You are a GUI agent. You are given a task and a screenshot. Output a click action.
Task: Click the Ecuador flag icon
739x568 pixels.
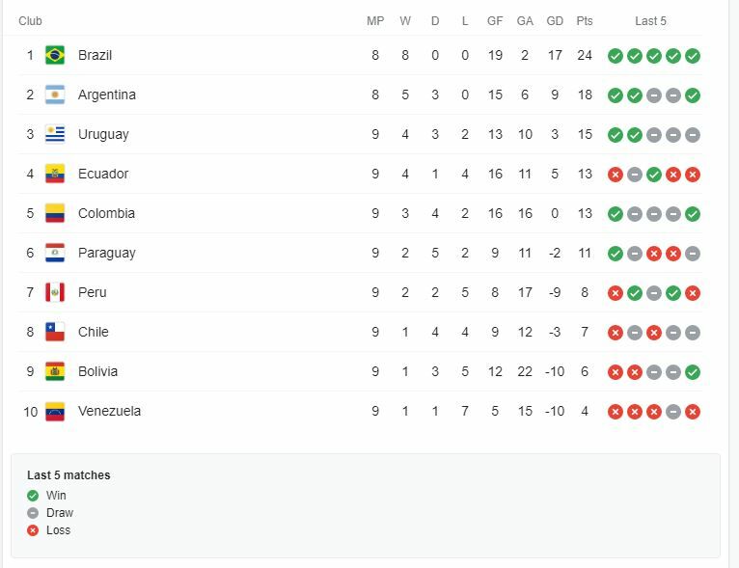pyautogui.click(x=55, y=174)
